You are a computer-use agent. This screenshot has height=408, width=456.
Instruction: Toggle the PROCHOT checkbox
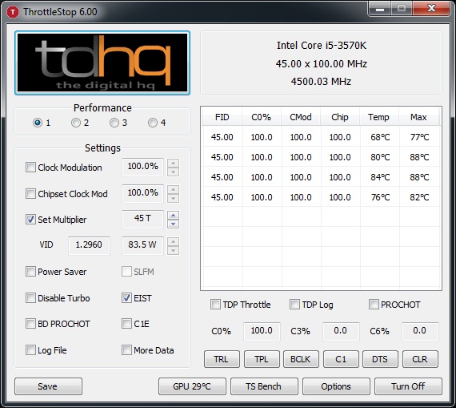point(374,305)
